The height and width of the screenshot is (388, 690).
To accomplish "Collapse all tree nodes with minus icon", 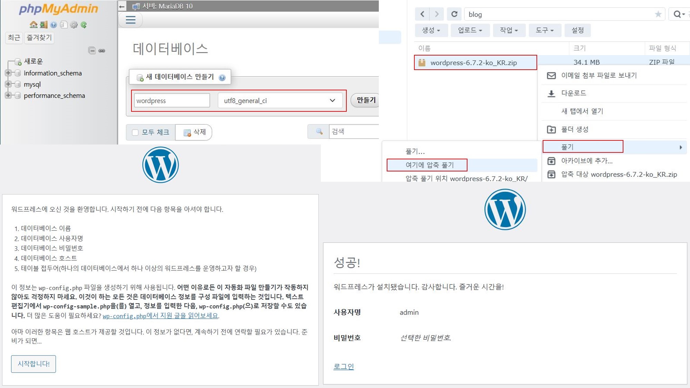I will pyautogui.click(x=92, y=51).
